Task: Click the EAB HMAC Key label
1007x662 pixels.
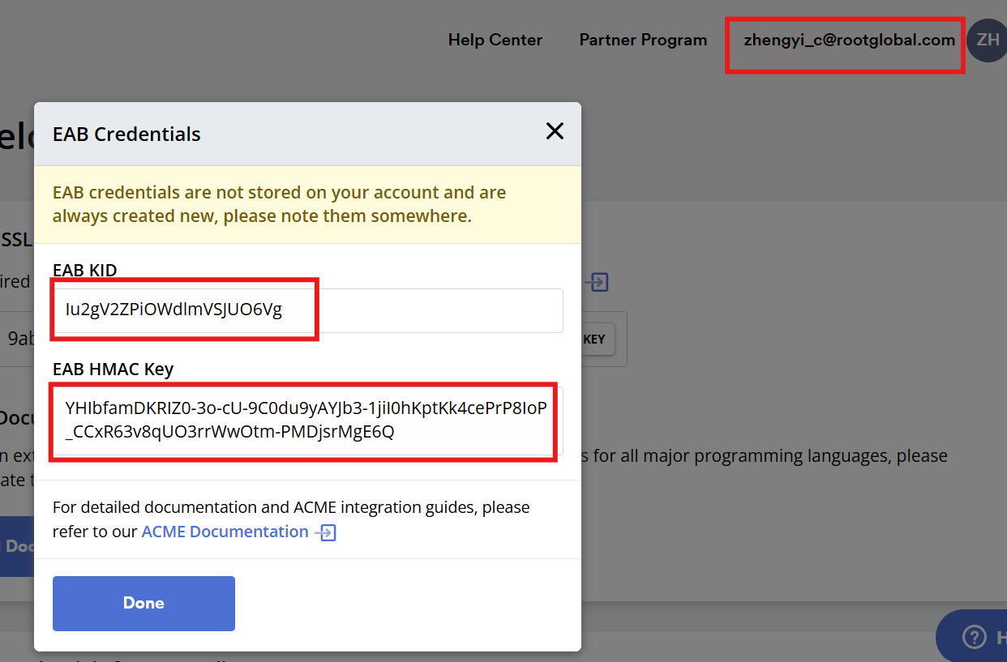Action: pyautogui.click(x=113, y=369)
